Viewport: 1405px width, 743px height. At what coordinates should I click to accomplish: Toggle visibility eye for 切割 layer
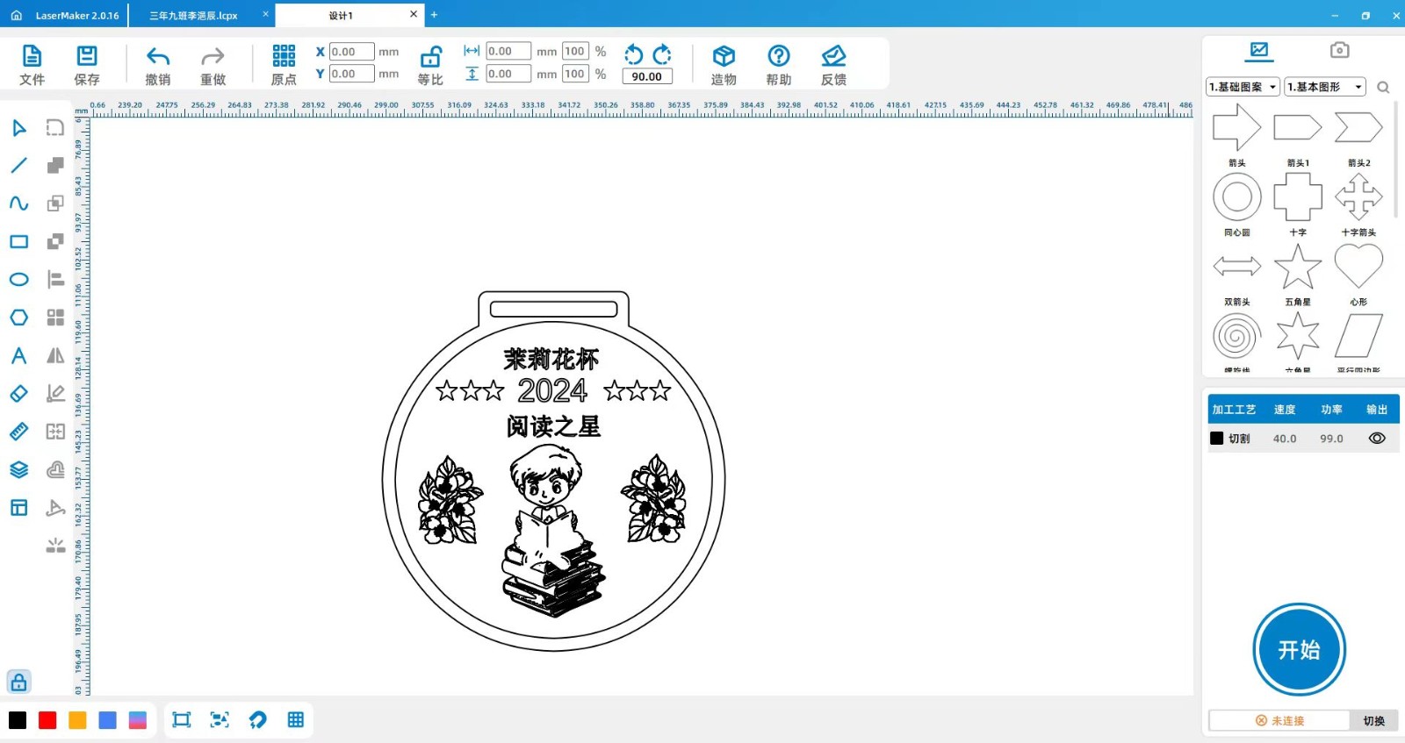pos(1377,439)
